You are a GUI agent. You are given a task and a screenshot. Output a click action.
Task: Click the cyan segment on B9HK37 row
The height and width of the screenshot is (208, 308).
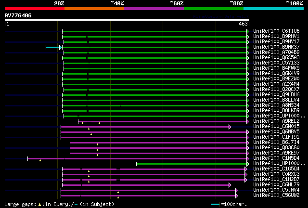(53, 47)
